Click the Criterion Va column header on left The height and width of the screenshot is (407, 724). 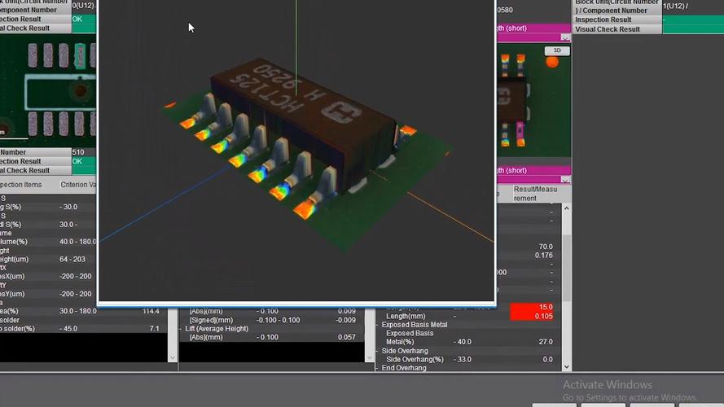point(77,185)
